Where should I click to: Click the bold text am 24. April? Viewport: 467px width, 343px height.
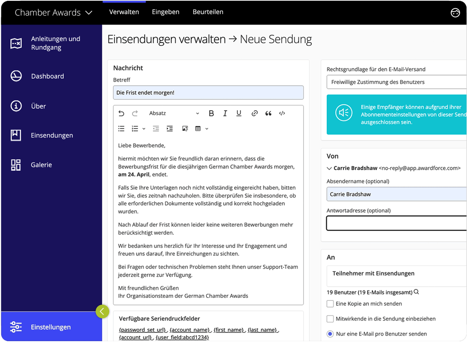(x=134, y=175)
